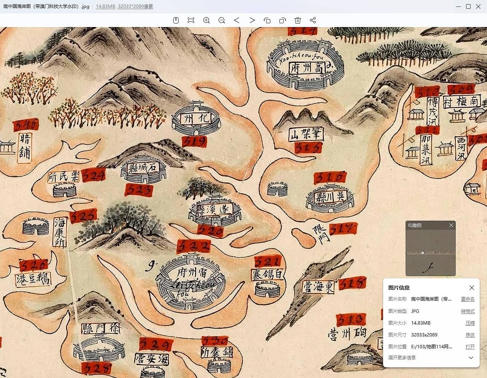Viewport: 487px width, 378px height.
Task: Minimize the image viewer window
Action: 458,6
